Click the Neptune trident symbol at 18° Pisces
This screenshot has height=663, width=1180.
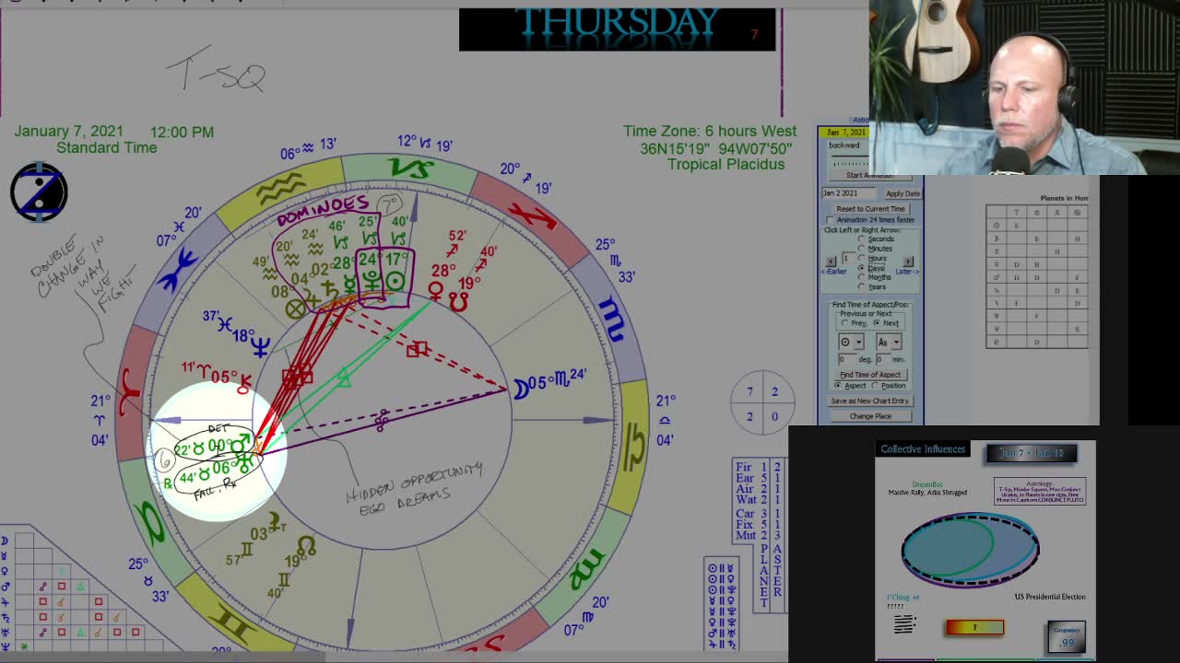tap(261, 345)
